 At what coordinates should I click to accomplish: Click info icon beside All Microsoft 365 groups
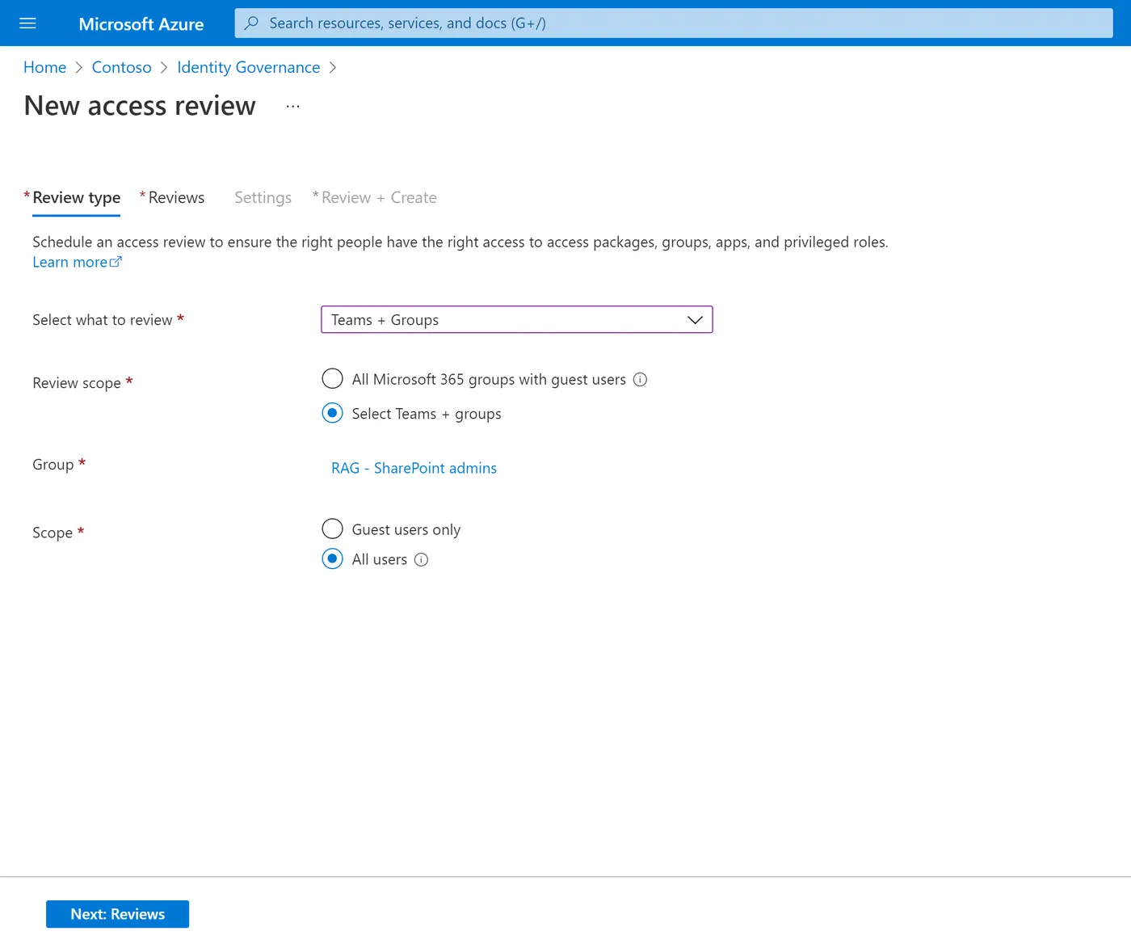point(640,380)
